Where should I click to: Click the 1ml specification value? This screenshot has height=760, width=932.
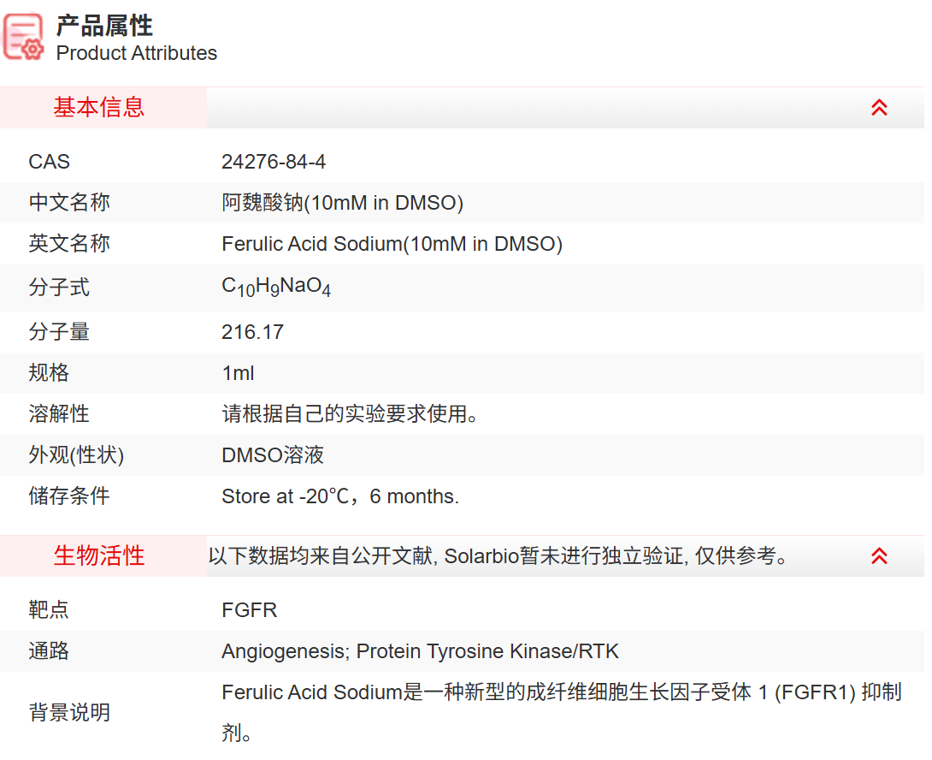pos(238,373)
